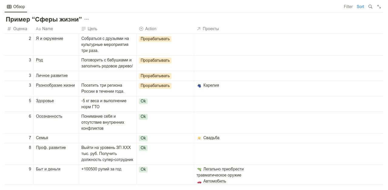Click the water pistol project icon
The width and height of the screenshot is (388, 190).
(x=199, y=169)
